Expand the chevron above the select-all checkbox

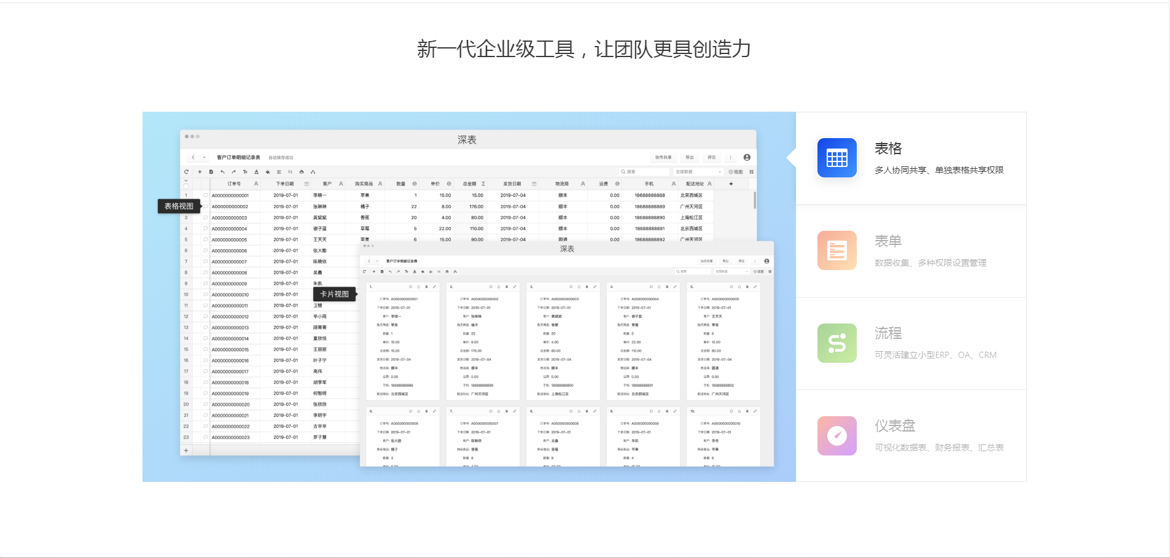tap(186, 180)
